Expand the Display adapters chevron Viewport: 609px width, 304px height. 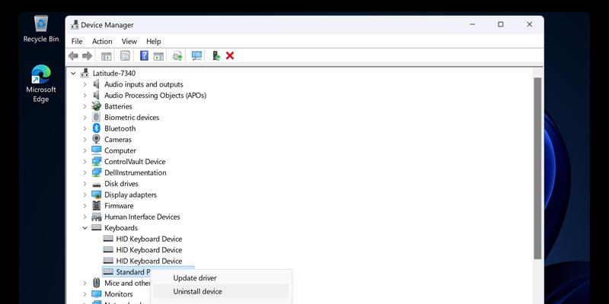84,195
